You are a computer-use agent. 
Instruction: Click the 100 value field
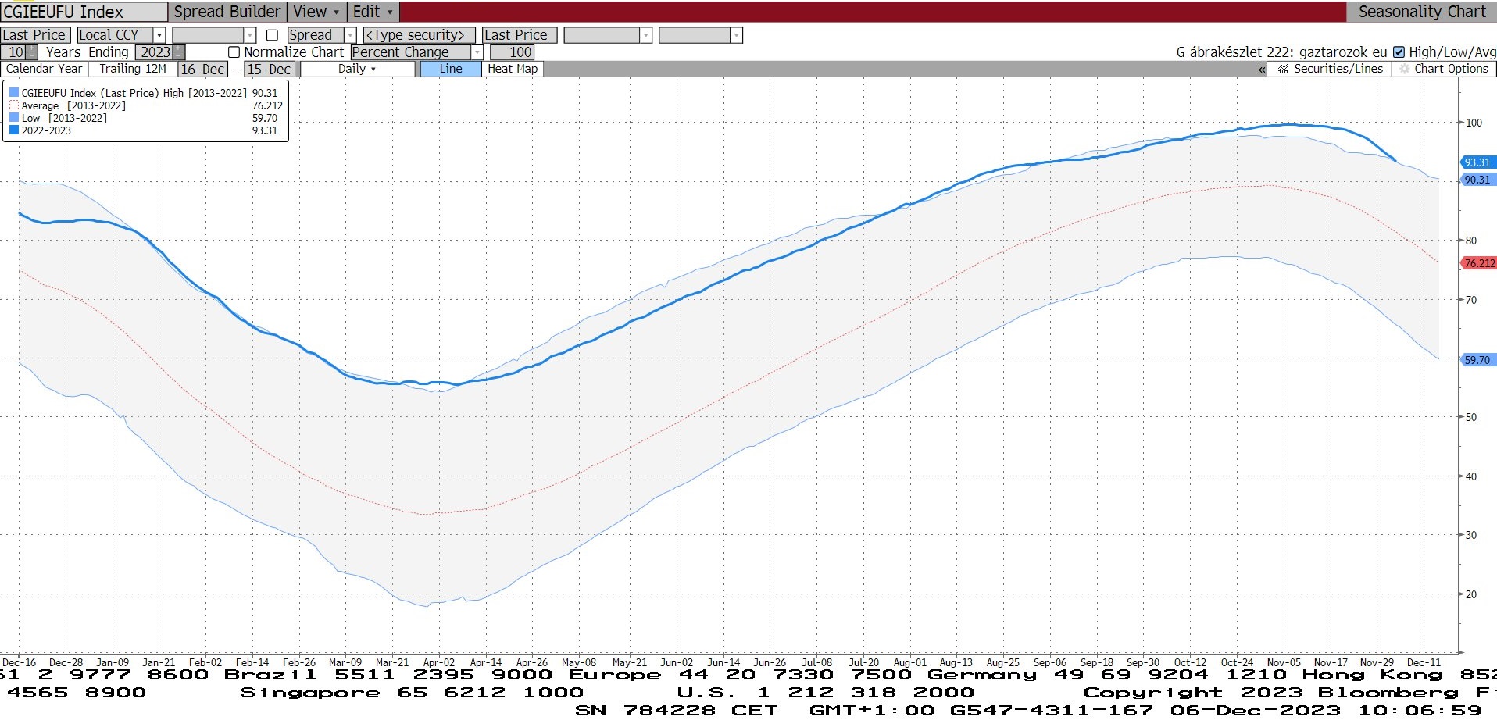pos(513,52)
